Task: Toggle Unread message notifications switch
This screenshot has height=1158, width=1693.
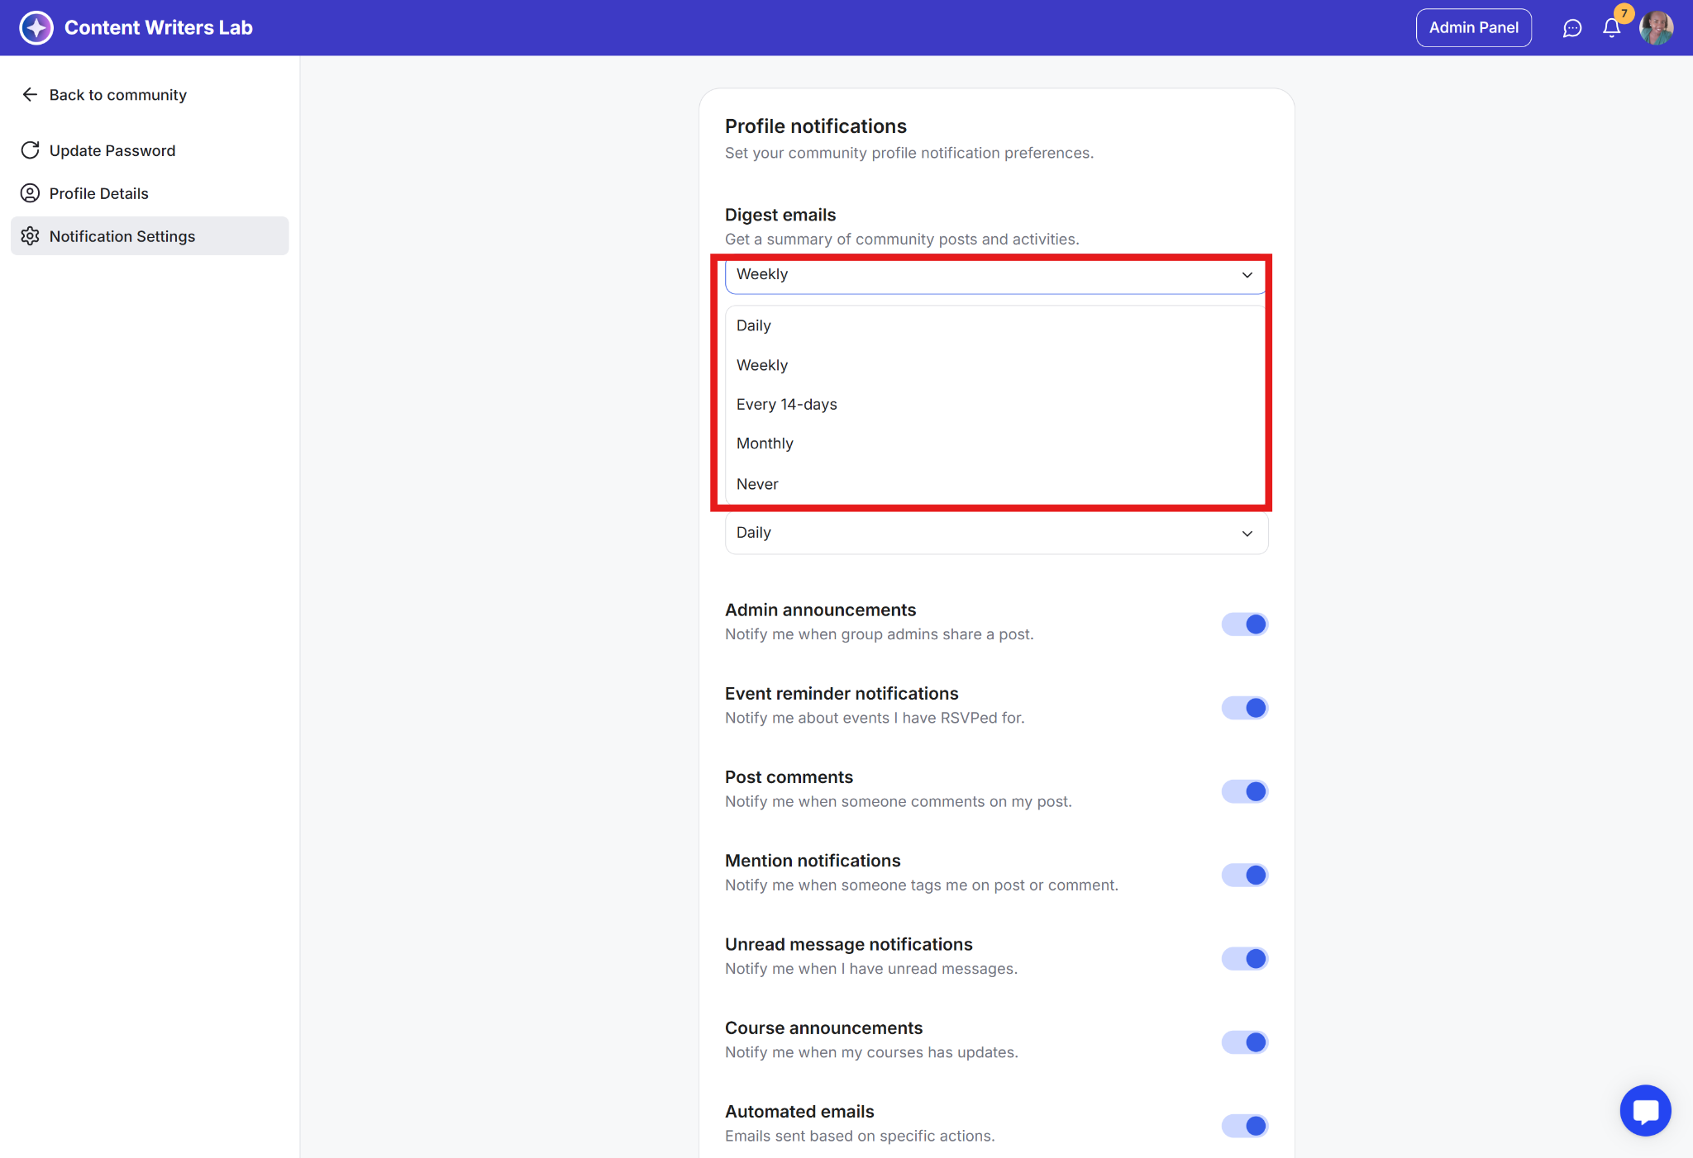Action: pyautogui.click(x=1244, y=958)
